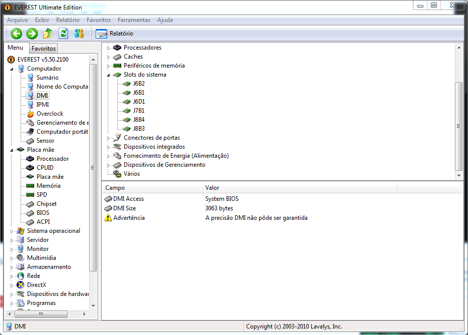Click the Computador portátil laptop icon
This screenshot has width=468, height=335.
pos(30,132)
